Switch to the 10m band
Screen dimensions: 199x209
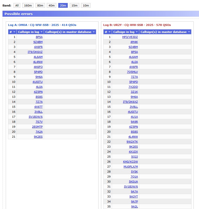click(85, 5)
